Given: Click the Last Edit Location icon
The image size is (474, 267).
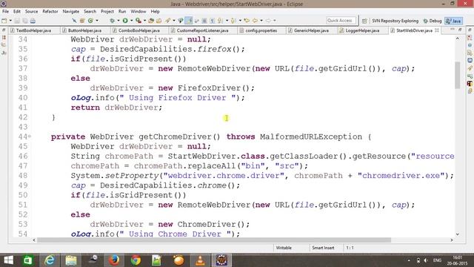Looking at the screenshot, I should coord(247,21).
